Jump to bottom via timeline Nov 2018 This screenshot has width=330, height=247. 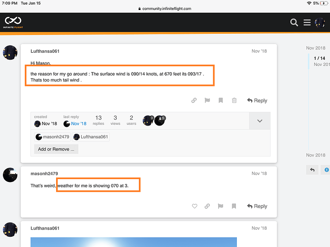(316, 155)
